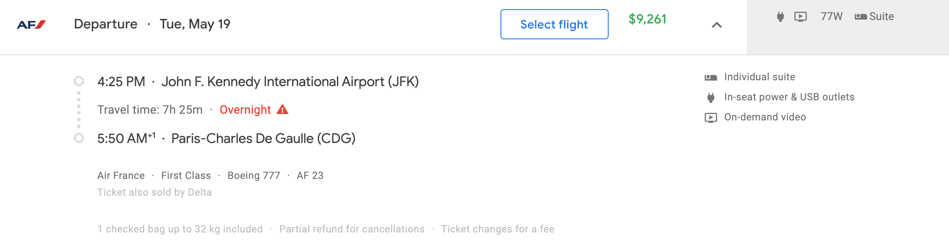Click the Departure Tue, May 19 heading

pos(152,24)
